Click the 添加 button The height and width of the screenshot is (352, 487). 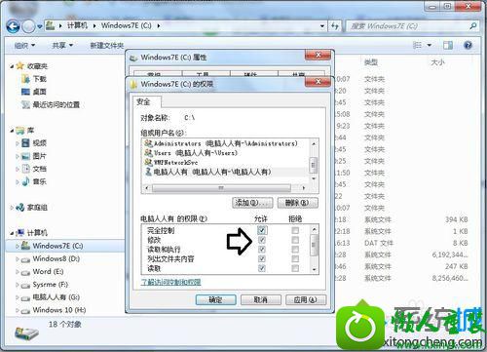click(x=252, y=203)
